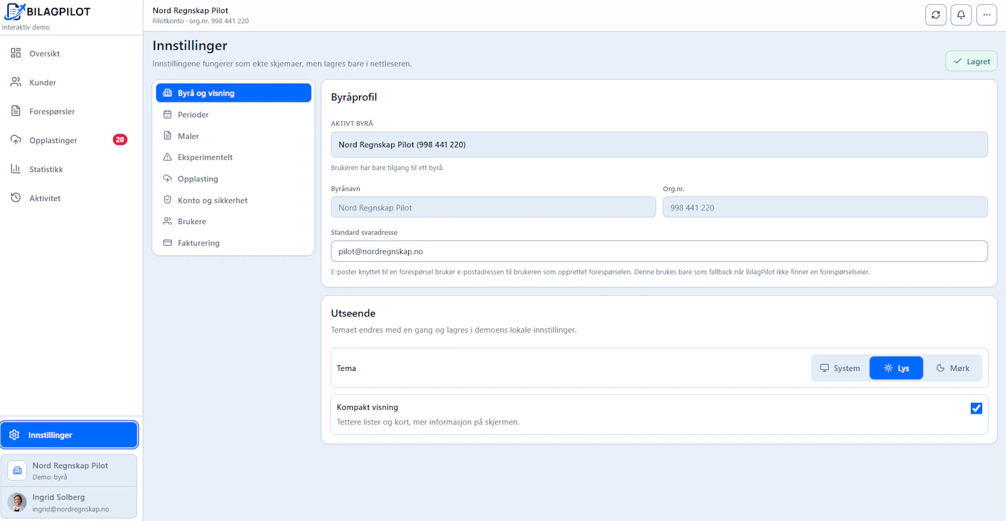Open Oversikt dashboard icon in sidebar

[x=16, y=53]
